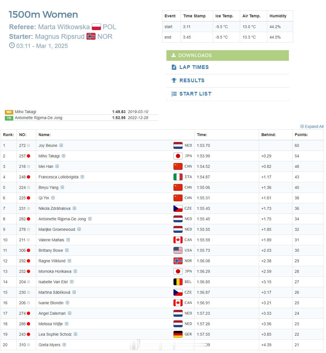The width and height of the screenshot is (326, 353).
Task: Click the Rank column header
Action: 9,135
